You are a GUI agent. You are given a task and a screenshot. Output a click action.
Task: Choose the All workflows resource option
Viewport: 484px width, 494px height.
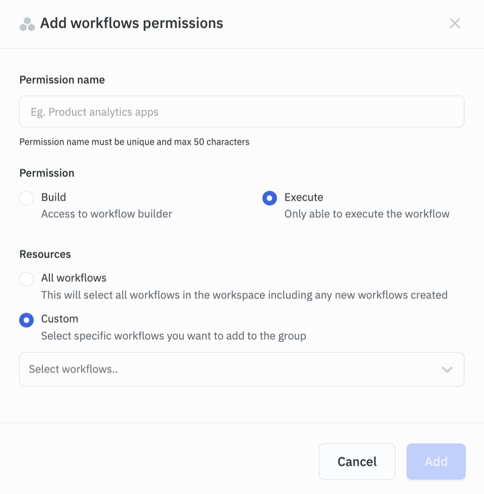click(x=26, y=279)
